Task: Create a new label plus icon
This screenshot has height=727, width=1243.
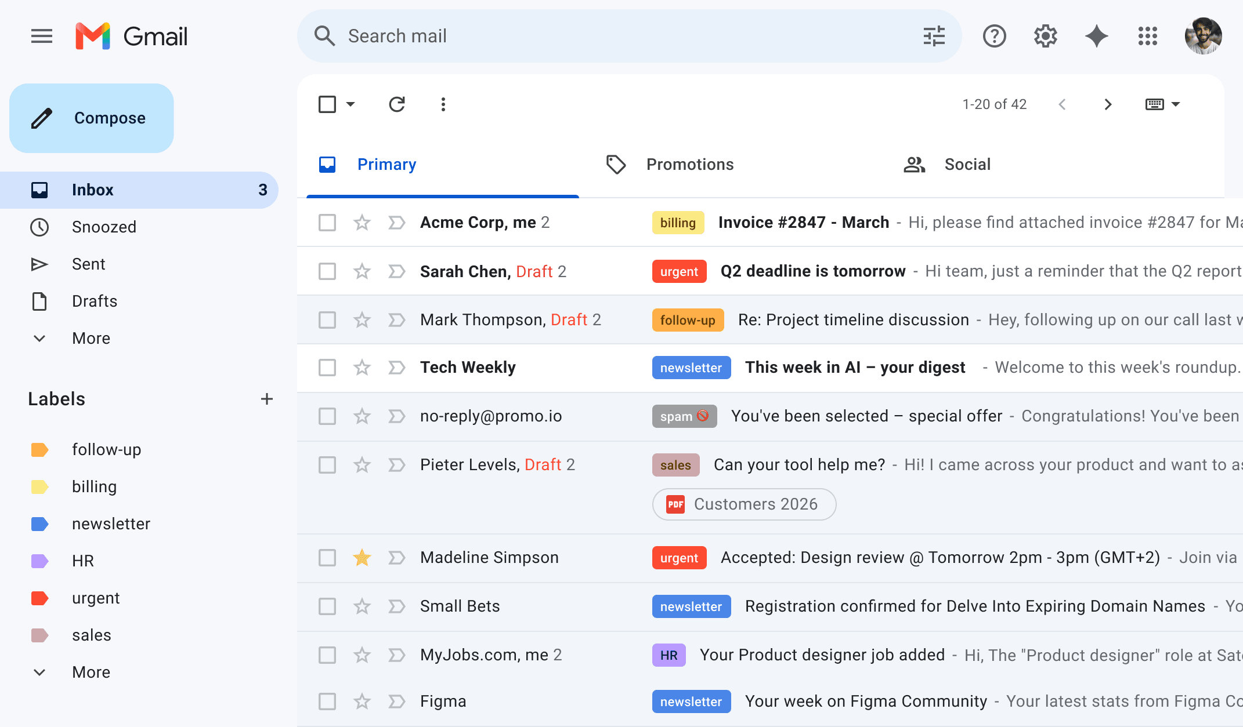Action: (x=267, y=399)
